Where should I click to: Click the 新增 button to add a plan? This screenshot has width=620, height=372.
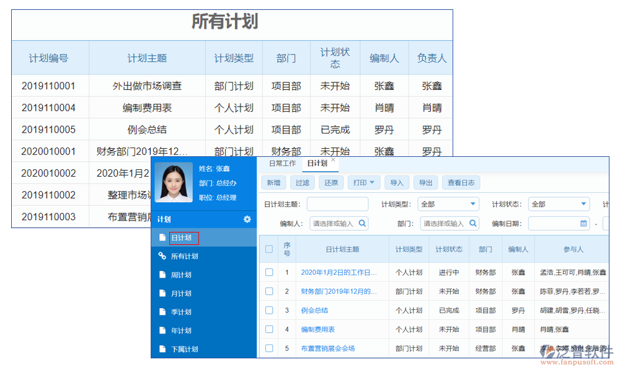pyautogui.click(x=273, y=182)
